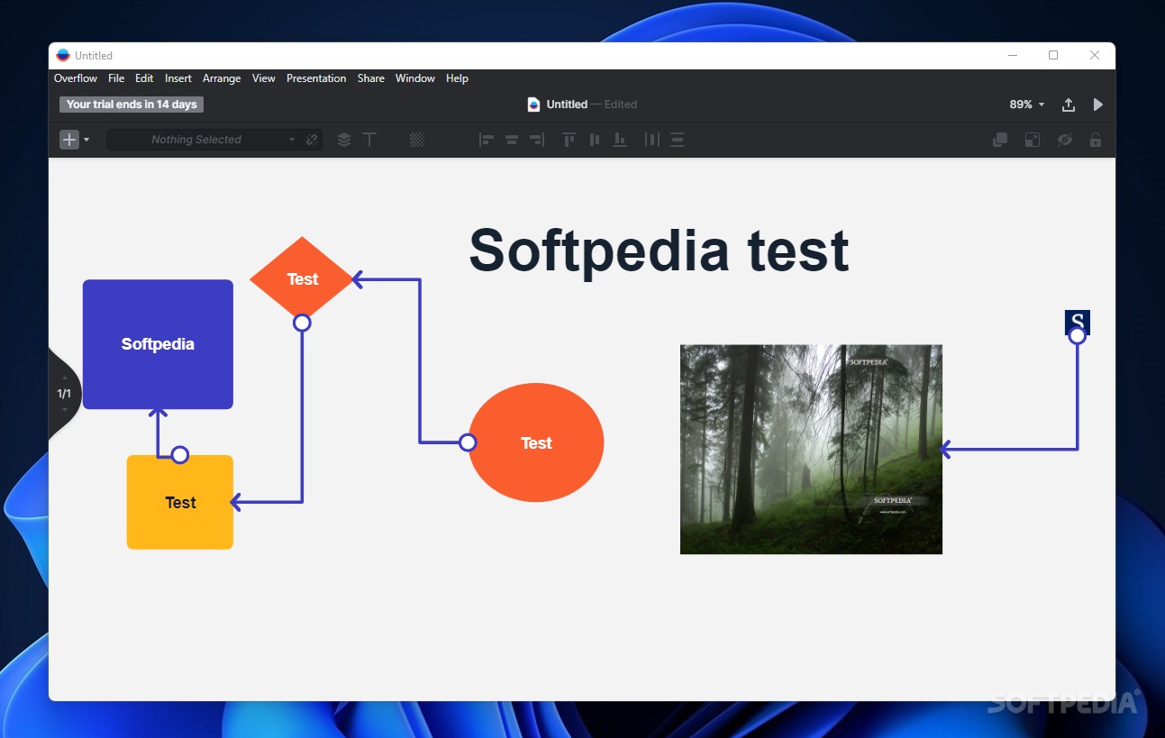Select the Softpedia test heading text
The width and height of the screenshot is (1165, 738).
click(x=659, y=250)
